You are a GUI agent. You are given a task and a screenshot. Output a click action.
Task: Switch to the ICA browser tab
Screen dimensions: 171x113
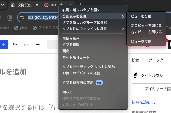[x=58, y=5]
